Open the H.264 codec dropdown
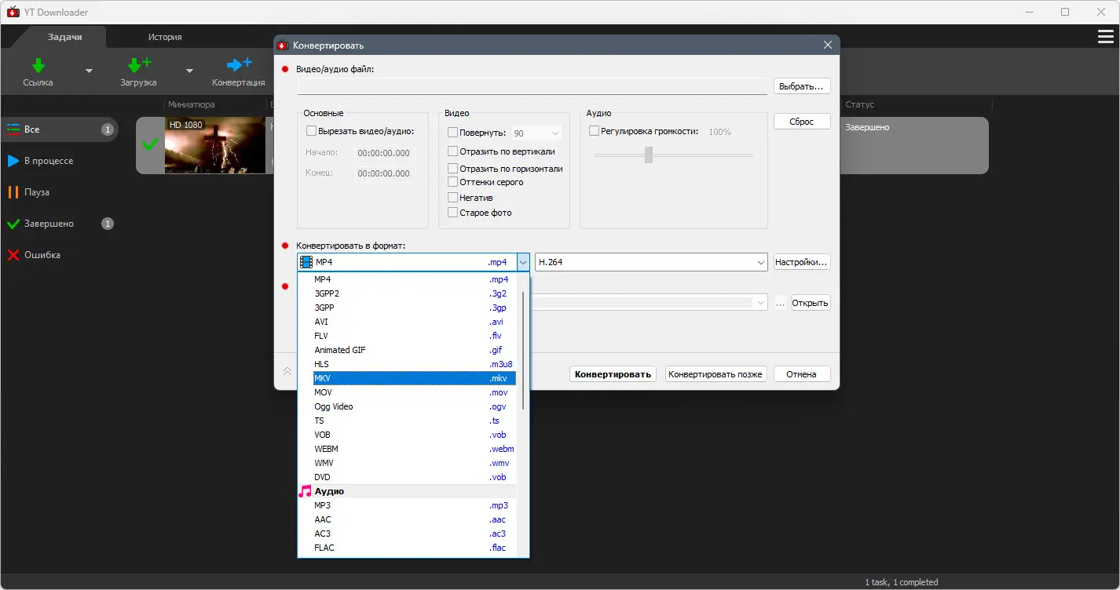 (651, 262)
